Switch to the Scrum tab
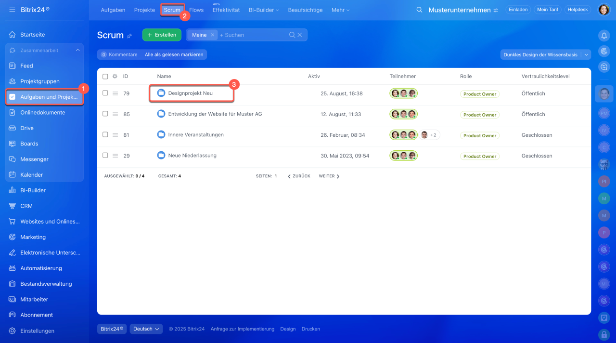This screenshot has height=343, width=616. click(x=172, y=10)
